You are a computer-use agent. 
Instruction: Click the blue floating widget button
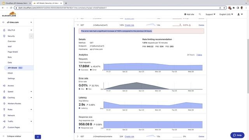pos(38,137)
